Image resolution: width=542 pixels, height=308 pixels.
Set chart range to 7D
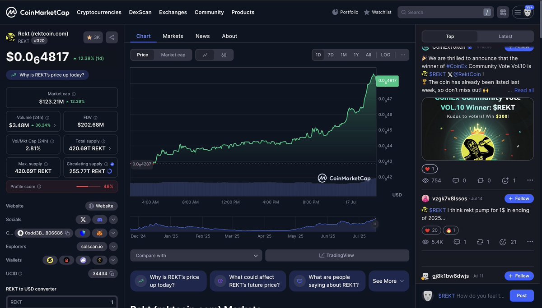coord(331,55)
